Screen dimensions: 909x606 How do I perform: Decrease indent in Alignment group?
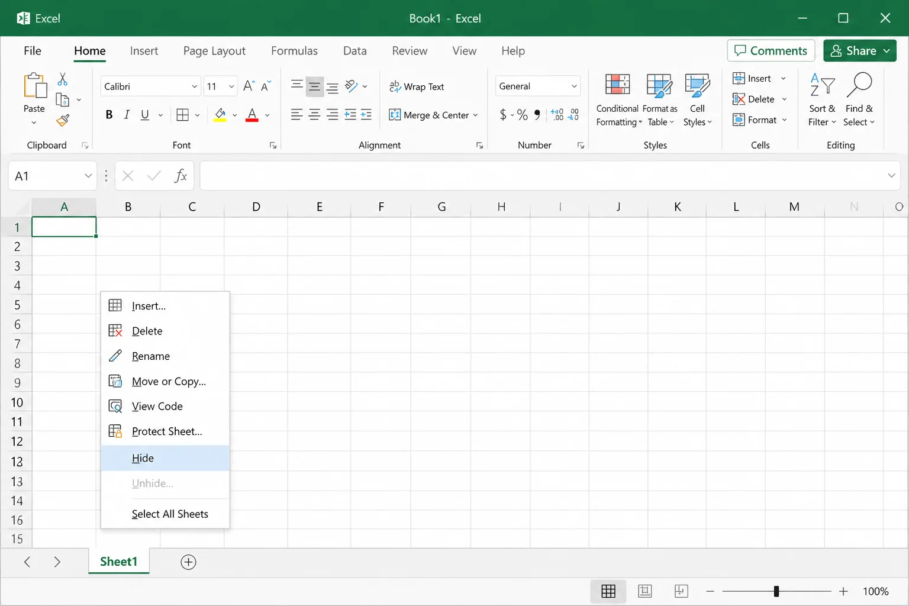[350, 115]
